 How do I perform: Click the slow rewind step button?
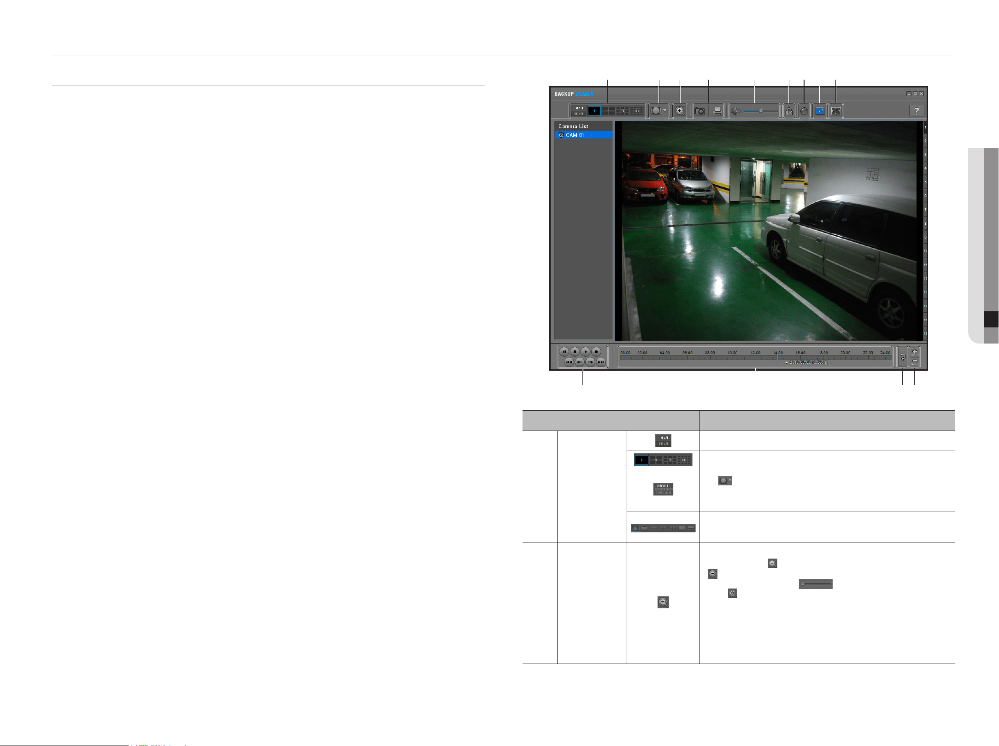point(580,362)
